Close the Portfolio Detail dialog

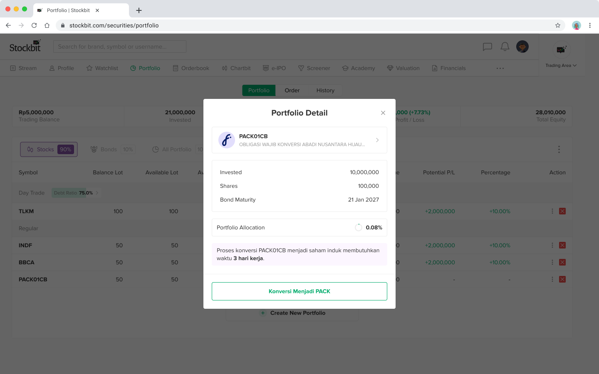(x=383, y=113)
